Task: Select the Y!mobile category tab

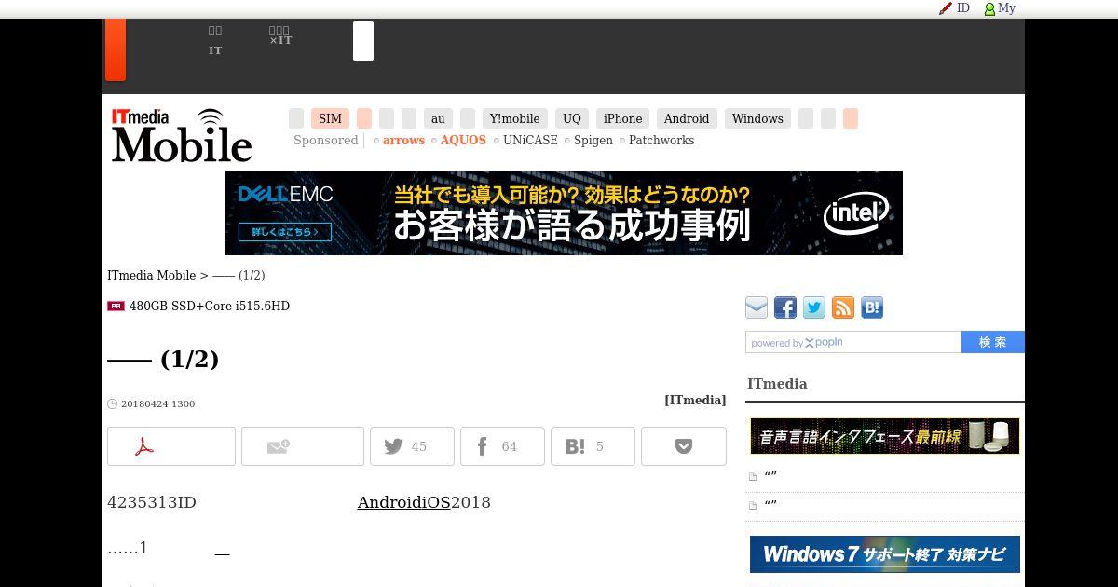Action: coord(514,118)
